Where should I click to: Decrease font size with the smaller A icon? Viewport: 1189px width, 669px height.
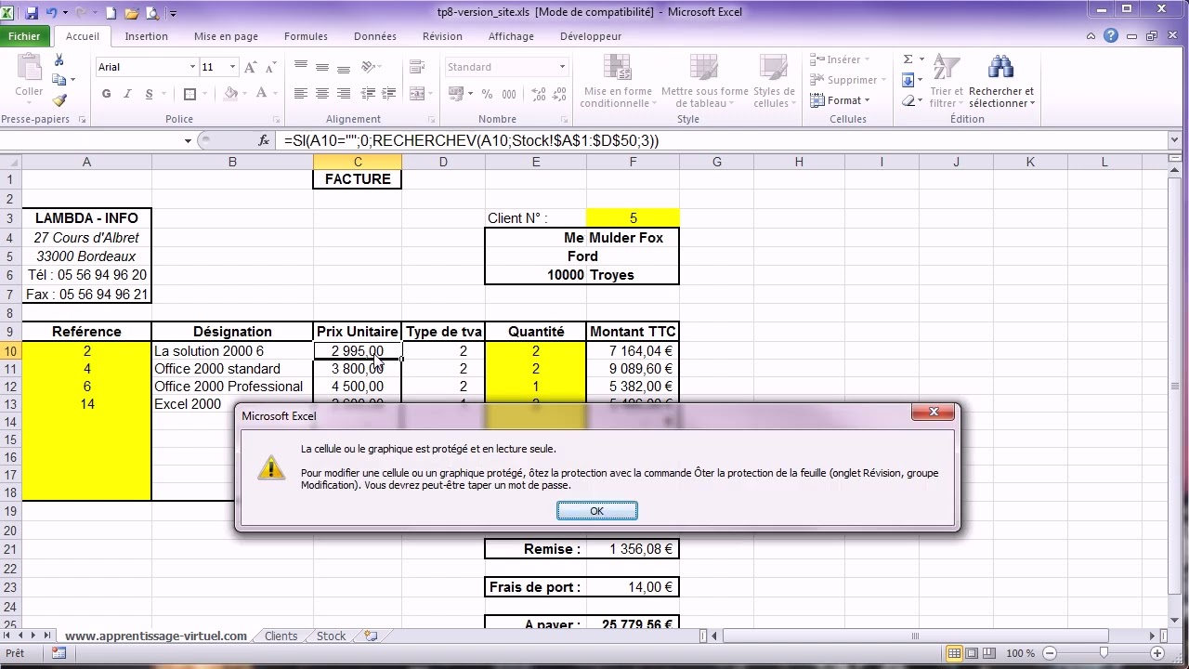[x=270, y=67]
